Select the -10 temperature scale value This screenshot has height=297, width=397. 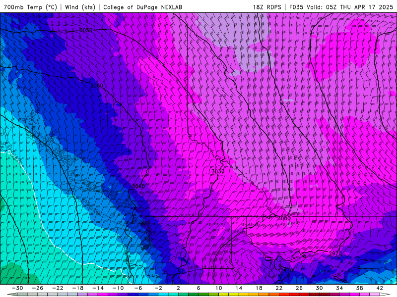118,288
